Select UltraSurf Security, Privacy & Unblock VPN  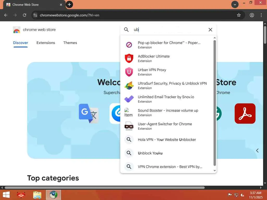pyautogui.click(x=167, y=85)
